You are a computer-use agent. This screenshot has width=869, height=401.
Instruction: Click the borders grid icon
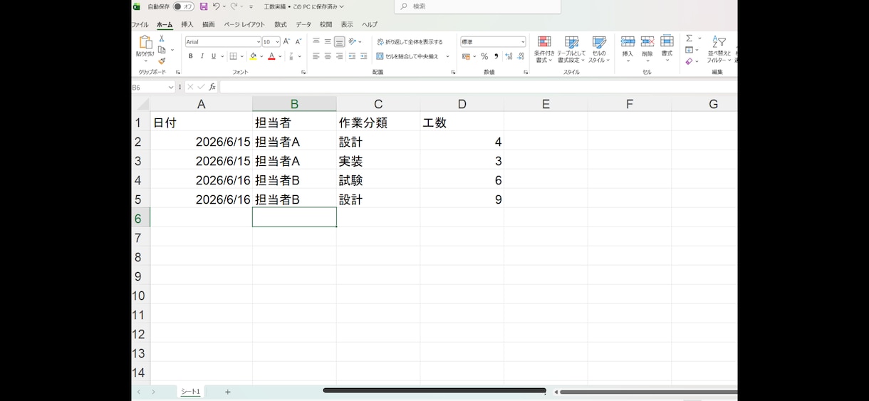click(x=233, y=56)
